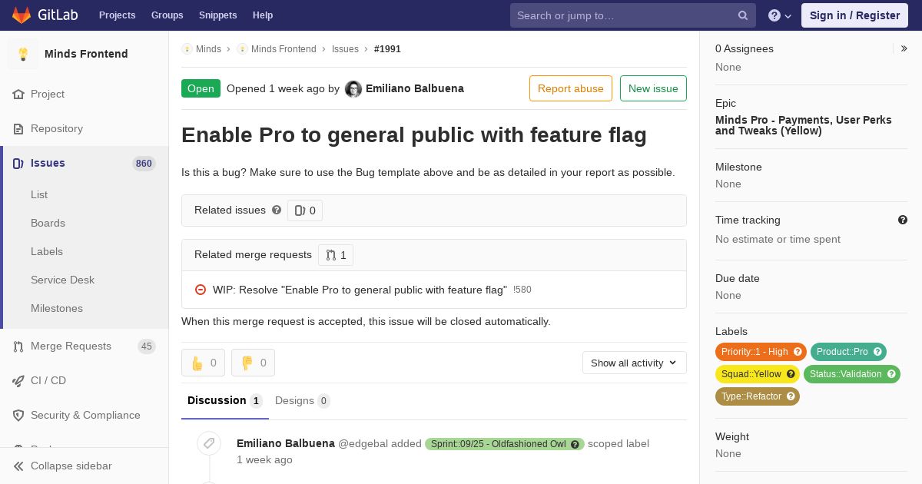
Task: Click the search magnifier icon
Action: pyautogui.click(x=743, y=15)
